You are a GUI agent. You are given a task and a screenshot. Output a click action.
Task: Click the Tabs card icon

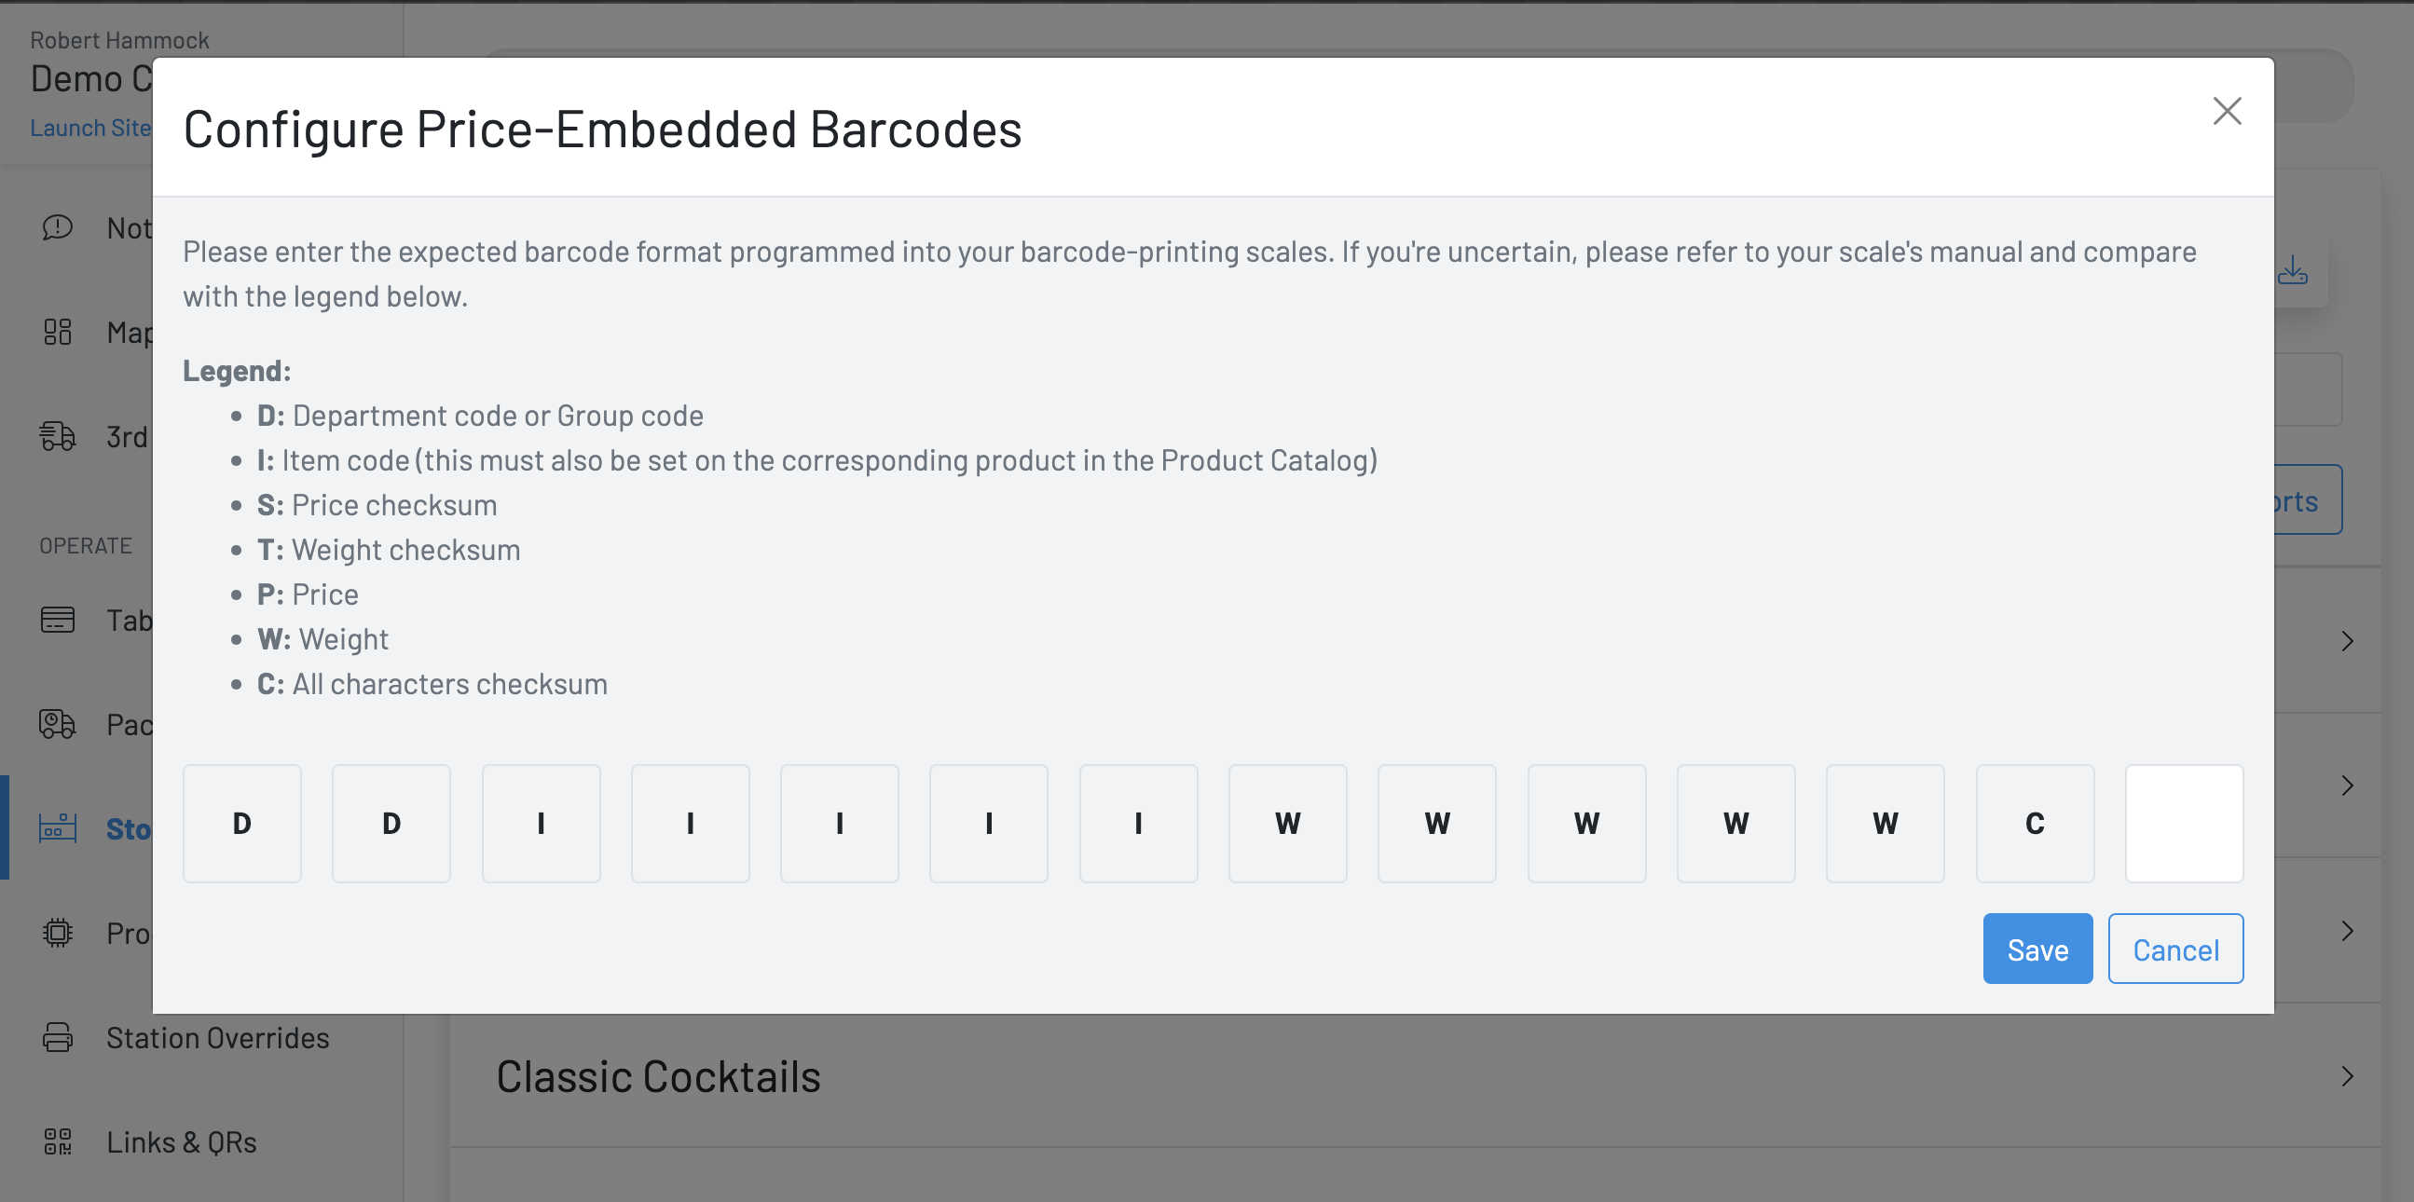click(57, 620)
